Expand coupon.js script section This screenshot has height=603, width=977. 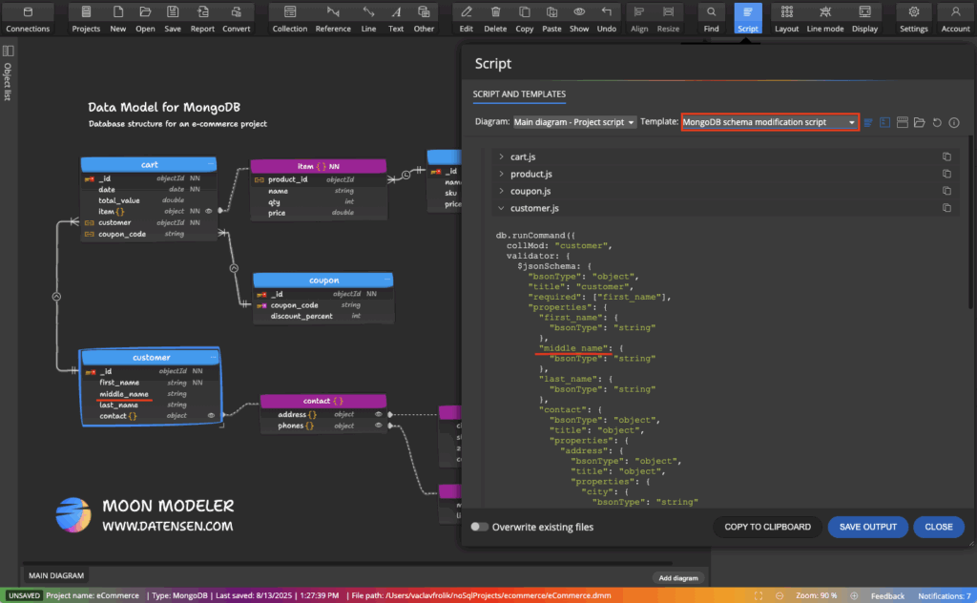click(x=501, y=191)
